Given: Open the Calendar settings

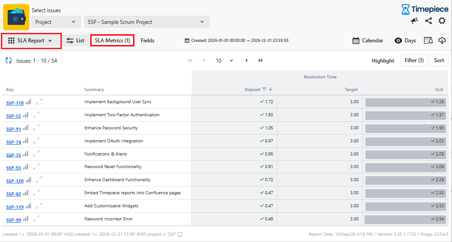Looking at the screenshot, I should [x=368, y=41].
